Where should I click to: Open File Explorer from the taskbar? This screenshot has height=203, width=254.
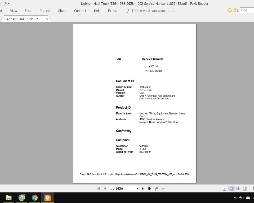(8, 197)
